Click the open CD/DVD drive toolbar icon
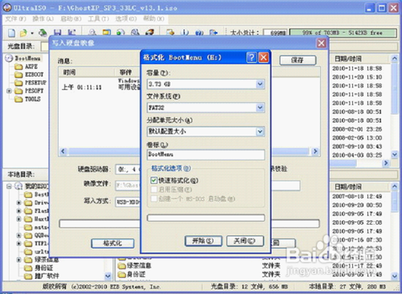The image size is (402, 294). 43,33
